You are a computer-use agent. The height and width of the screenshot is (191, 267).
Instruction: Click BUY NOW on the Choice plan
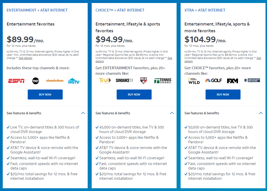(x=134, y=94)
